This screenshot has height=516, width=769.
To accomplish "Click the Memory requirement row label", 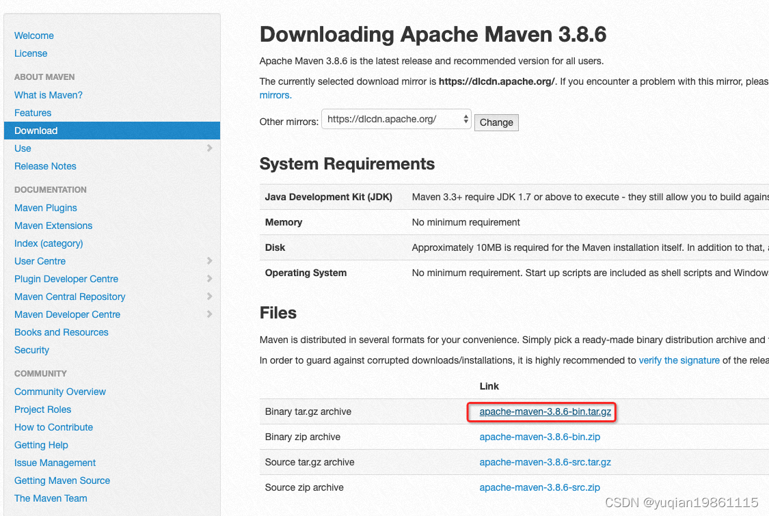I will (284, 222).
